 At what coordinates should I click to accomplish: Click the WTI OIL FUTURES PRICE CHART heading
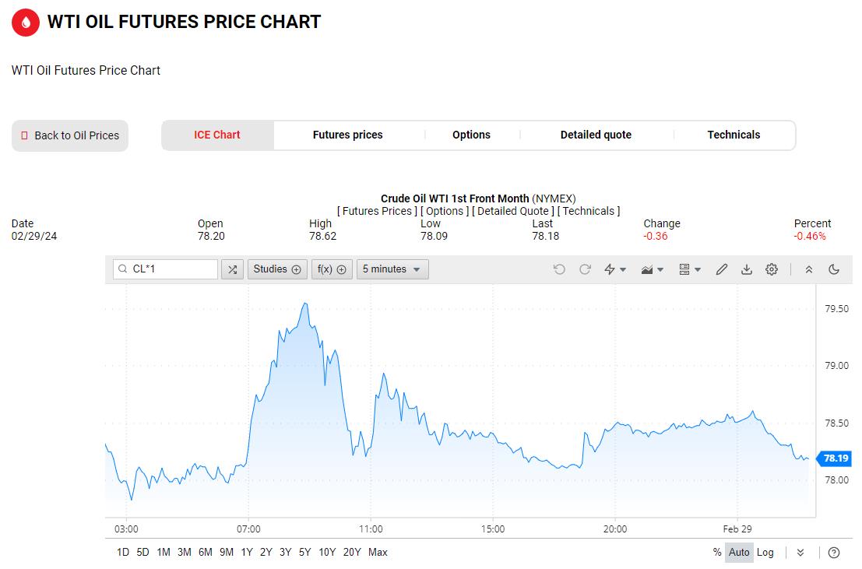pyautogui.click(x=185, y=22)
